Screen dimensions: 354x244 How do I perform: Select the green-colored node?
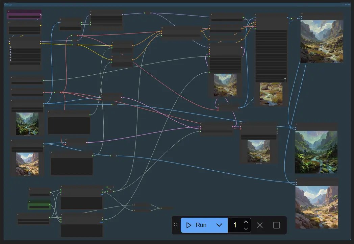39,204
